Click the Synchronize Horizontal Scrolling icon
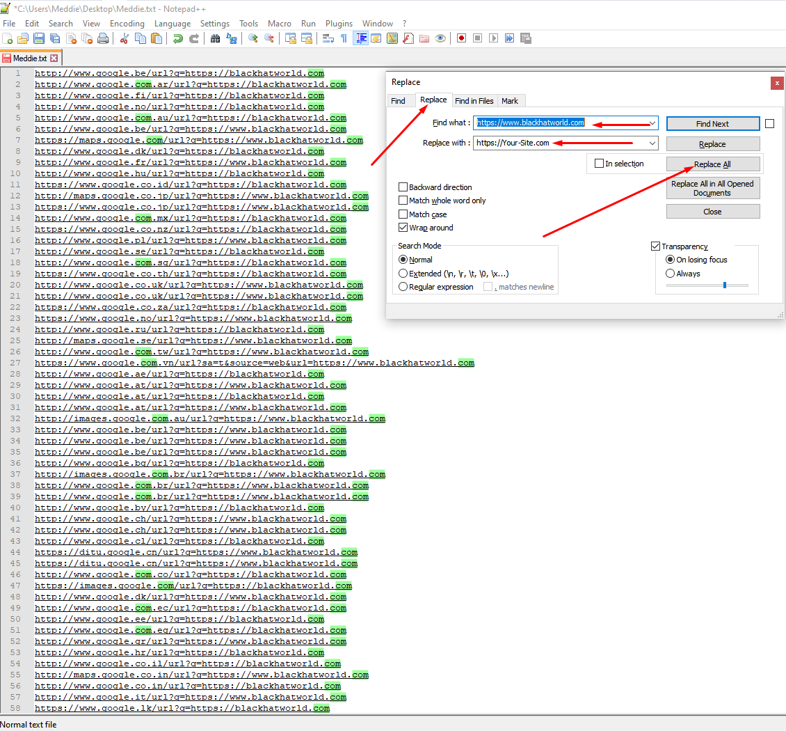The width and height of the screenshot is (786, 731). [306, 38]
